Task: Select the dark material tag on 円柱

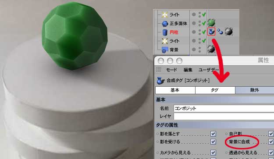Action: pyautogui.click(x=229, y=32)
